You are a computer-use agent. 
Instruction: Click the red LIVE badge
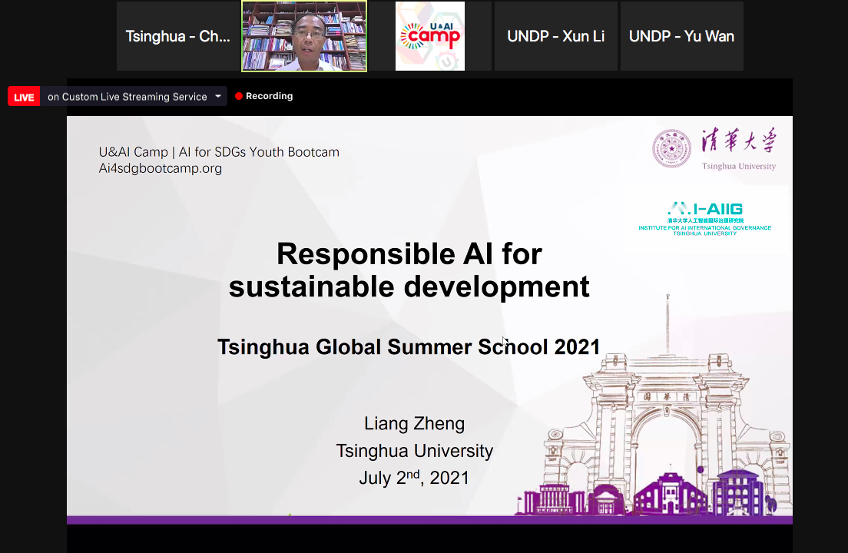tap(24, 97)
